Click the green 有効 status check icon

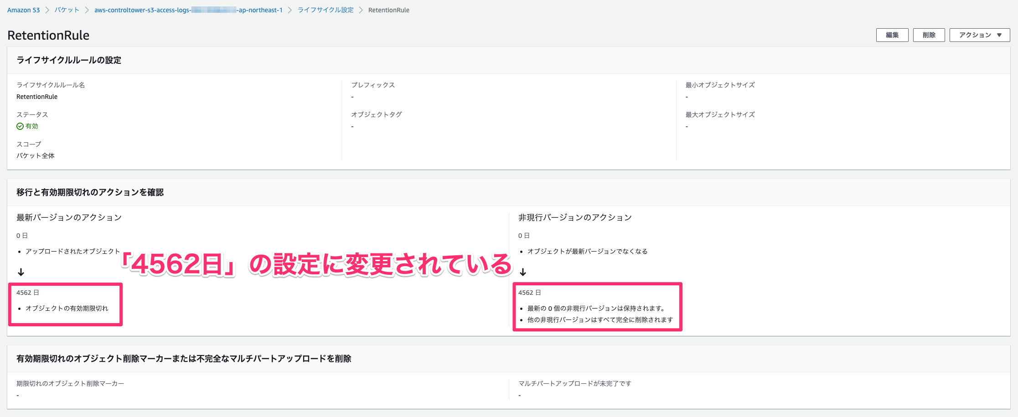point(20,126)
